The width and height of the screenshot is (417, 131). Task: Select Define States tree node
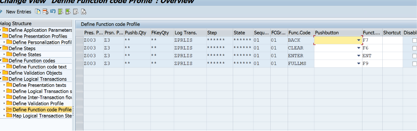pos(27,54)
